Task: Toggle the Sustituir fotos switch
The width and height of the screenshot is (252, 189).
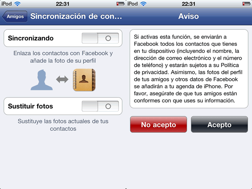Action: (100, 106)
